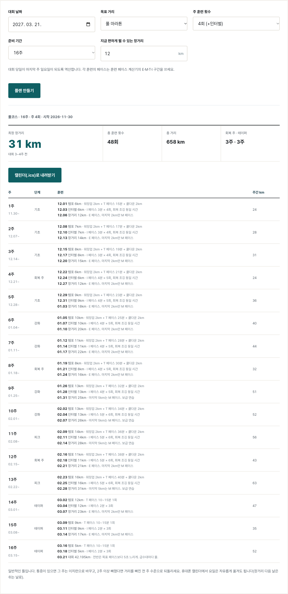
Task: Click the 12.10 인터벌 7km workout entry
Action: [97, 232]
